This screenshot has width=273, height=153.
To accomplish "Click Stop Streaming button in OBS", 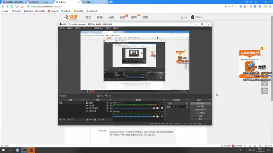I will [200, 103].
